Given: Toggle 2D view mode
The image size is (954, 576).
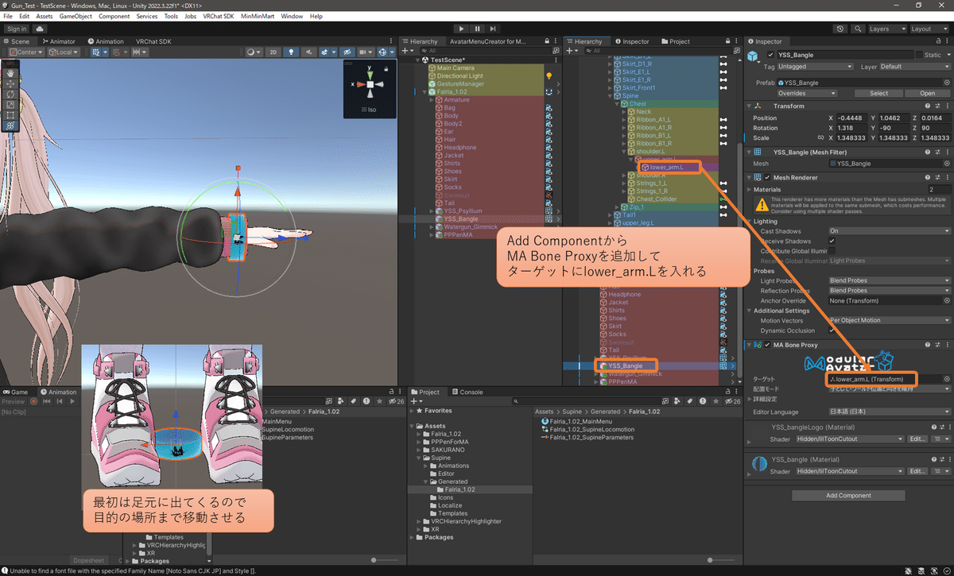Looking at the screenshot, I should coord(273,52).
